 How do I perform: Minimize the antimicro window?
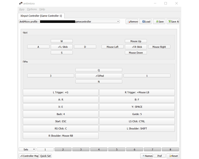155,3
